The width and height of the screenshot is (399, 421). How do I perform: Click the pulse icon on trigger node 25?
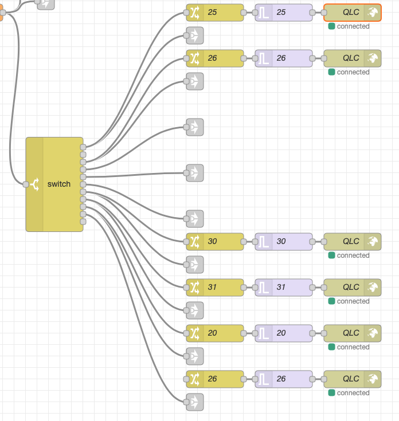tap(264, 12)
